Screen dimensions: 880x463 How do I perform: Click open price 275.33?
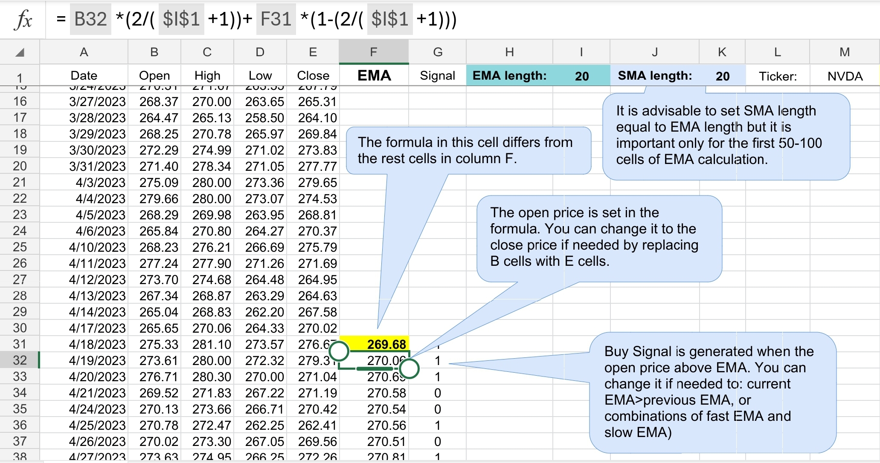[154, 344]
